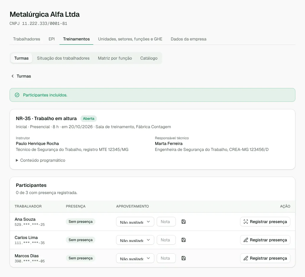Save Ana Souza's grade with the disk icon
Screen dimensions: 305x277
coord(183,222)
